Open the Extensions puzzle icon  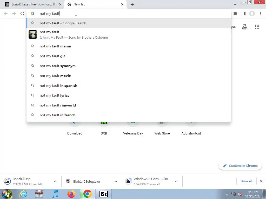235,13
